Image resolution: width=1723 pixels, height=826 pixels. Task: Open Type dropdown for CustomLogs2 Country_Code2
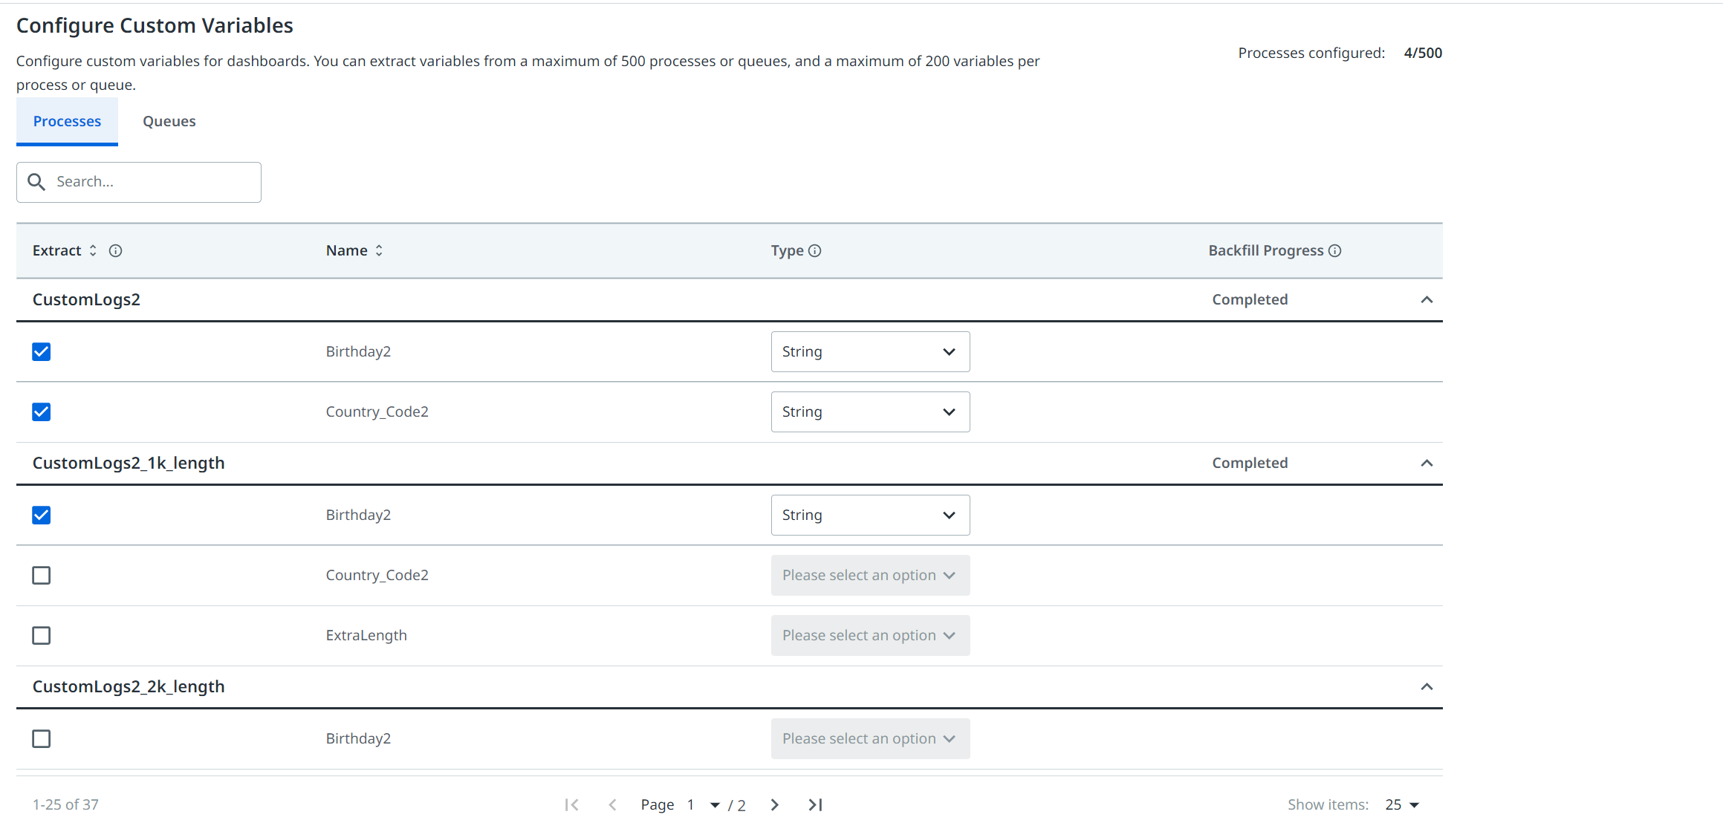pos(870,412)
